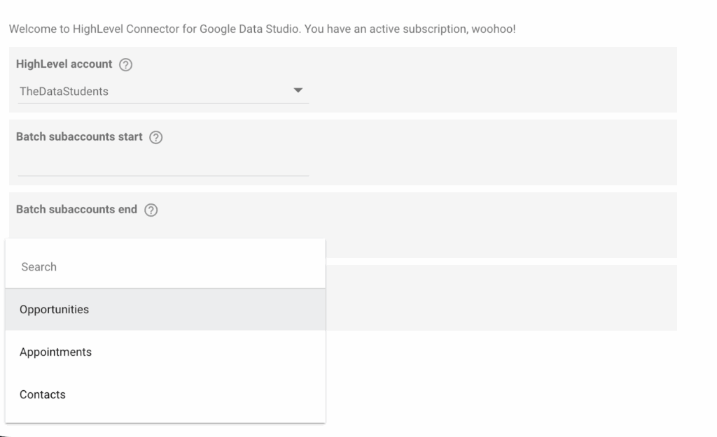Viewport: 717px width, 437px height.
Task: Click empty gray area in HighLevel account panel
Action: (490, 80)
